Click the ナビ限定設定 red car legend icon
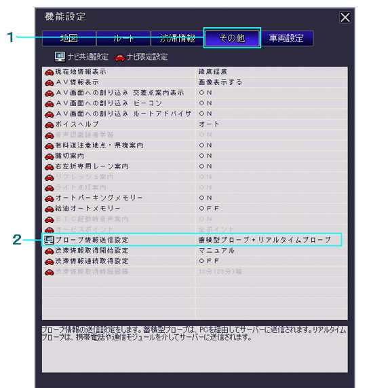The width and height of the screenshot is (373, 388). click(x=119, y=58)
